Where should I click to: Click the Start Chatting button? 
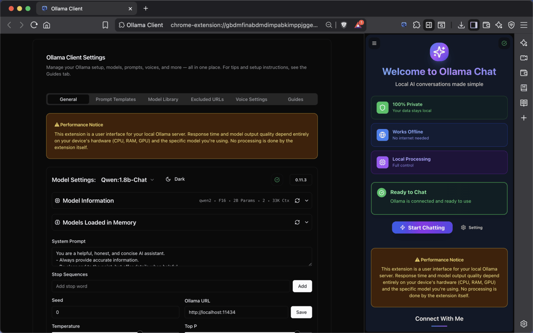[422, 228]
